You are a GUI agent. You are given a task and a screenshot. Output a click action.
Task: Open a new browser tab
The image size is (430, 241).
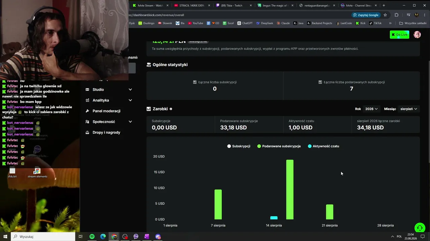coord(384,5)
